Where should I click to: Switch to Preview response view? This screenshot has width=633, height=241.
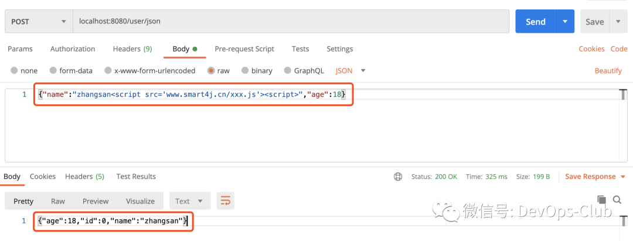click(x=96, y=201)
